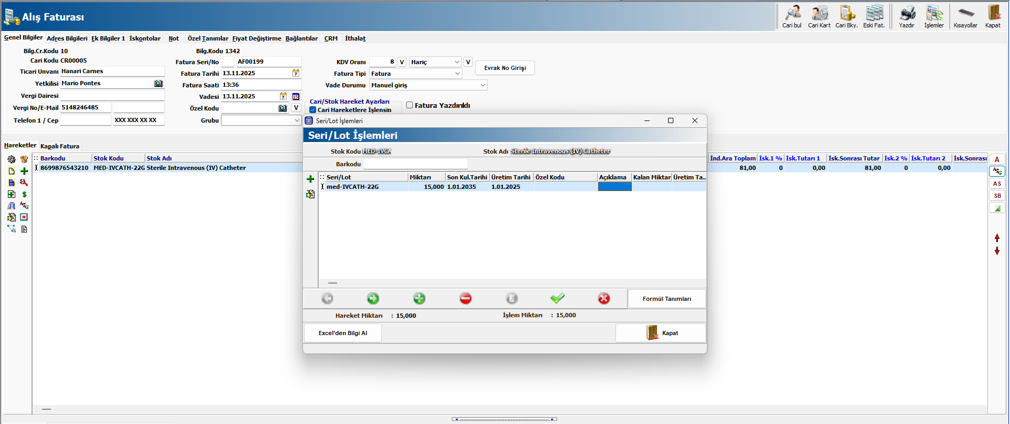
Task: Open the İskontolar tab
Action: pyautogui.click(x=145, y=38)
